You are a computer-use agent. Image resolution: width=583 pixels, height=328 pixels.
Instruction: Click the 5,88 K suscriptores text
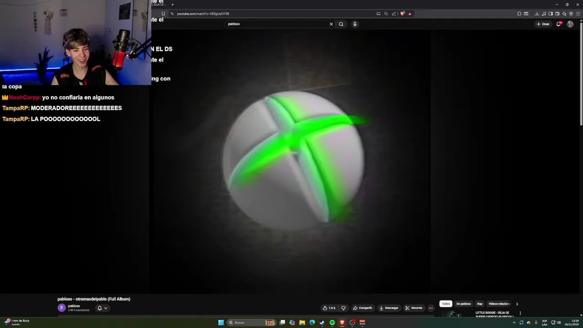click(79, 310)
